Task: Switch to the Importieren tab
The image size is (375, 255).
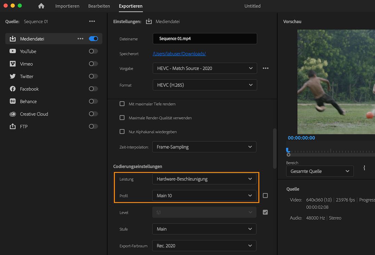Action: (x=67, y=6)
